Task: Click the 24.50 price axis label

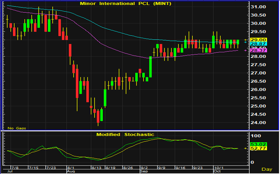Action: tap(258, 115)
